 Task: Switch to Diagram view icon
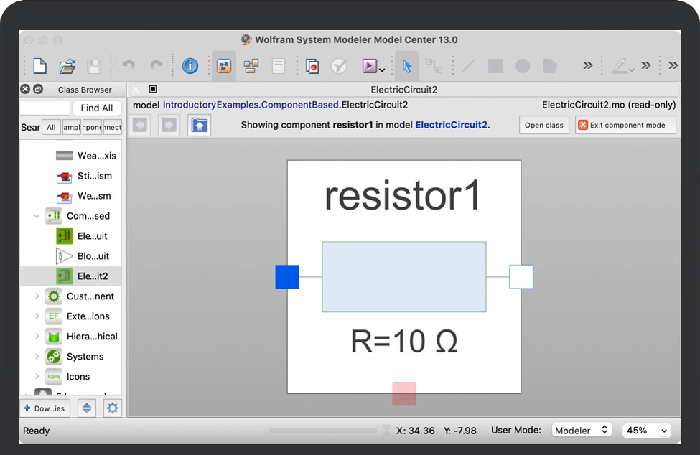pos(251,67)
